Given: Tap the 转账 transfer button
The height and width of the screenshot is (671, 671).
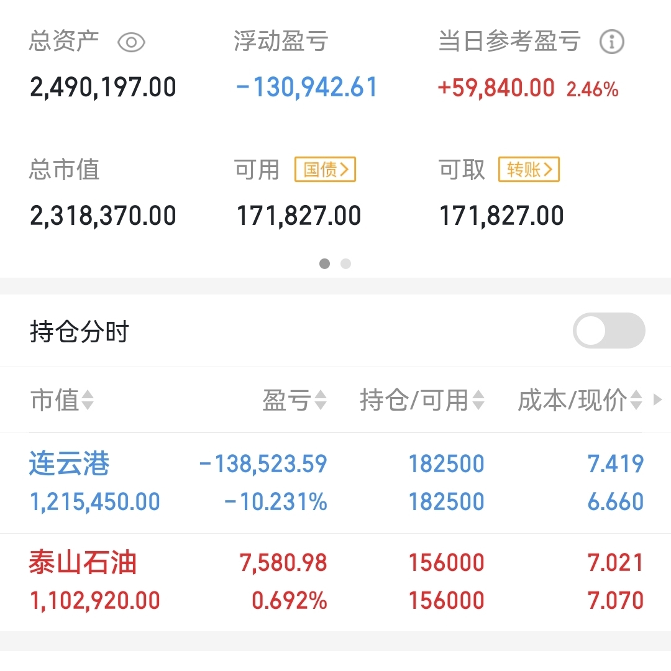Looking at the screenshot, I should tap(529, 170).
